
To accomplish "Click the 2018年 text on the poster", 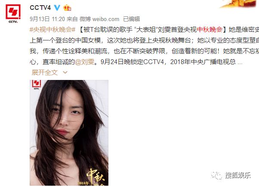I will pyautogui.click(x=83, y=183).
